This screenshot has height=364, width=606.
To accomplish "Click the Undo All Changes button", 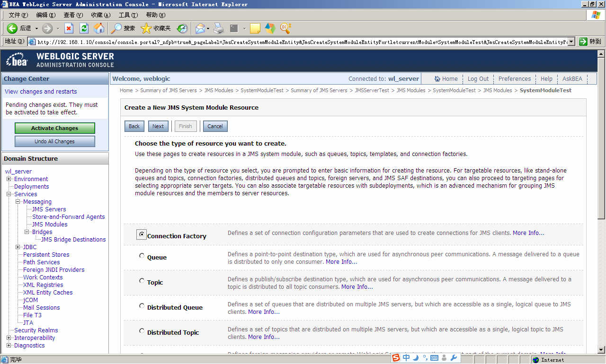I will click(55, 141).
